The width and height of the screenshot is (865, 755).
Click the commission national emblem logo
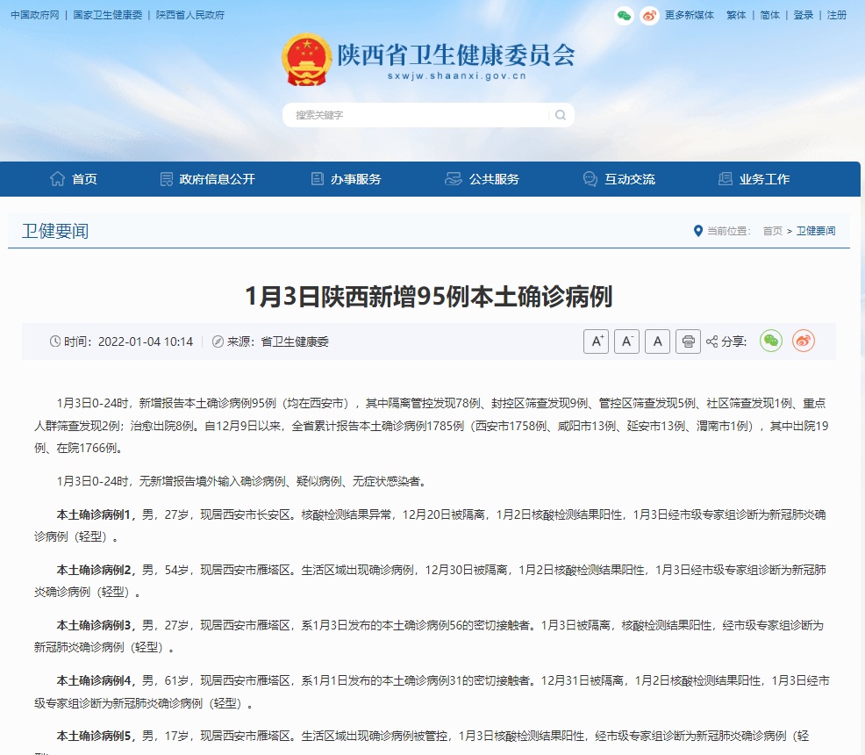pos(306,60)
